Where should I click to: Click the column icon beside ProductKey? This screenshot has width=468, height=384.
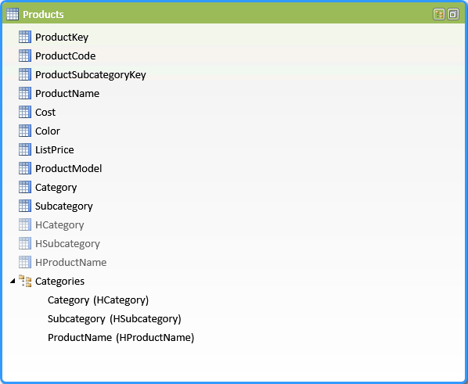point(25,37)
